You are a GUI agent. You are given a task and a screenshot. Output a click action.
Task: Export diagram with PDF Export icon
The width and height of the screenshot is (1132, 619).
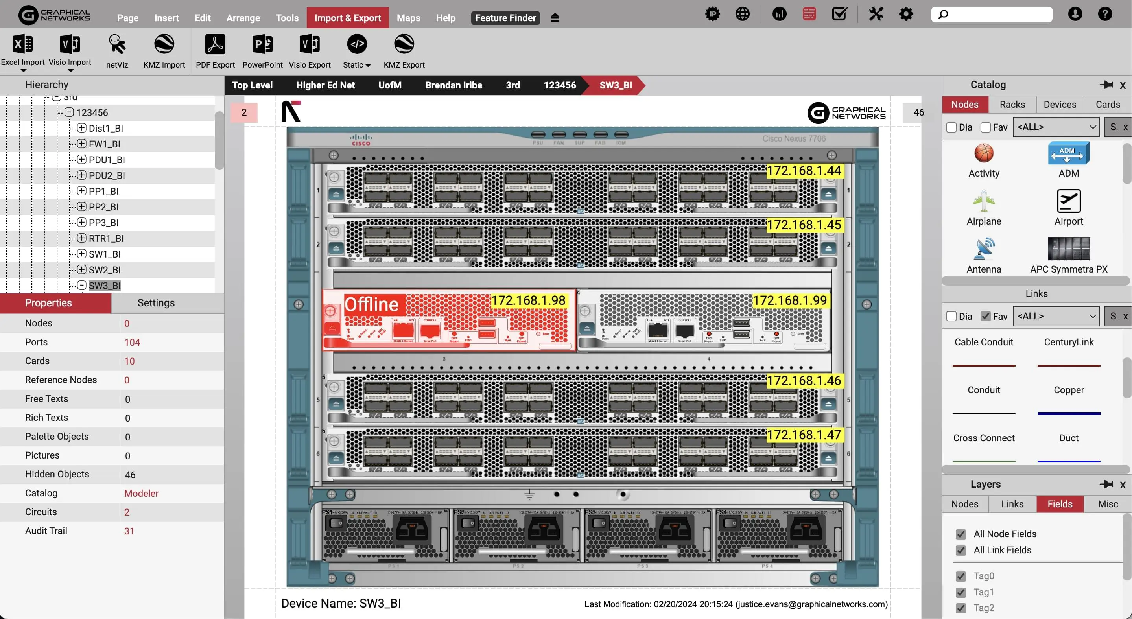tap(215, 44)
